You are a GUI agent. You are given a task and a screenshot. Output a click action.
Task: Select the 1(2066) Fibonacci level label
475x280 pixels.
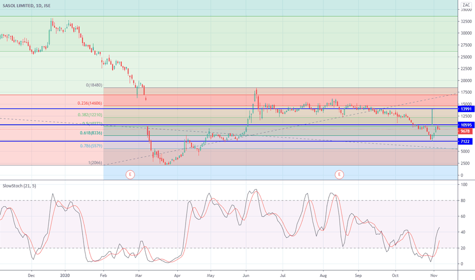click(x=95, y=162)
